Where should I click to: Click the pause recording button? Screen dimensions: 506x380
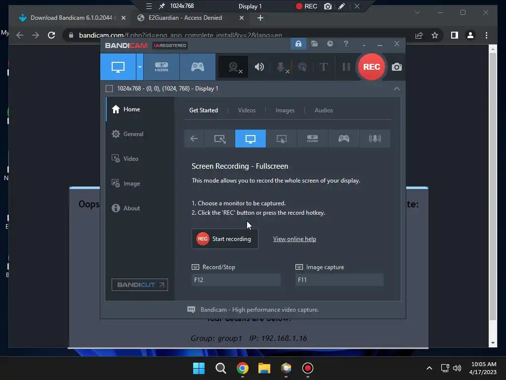point(346,67)
